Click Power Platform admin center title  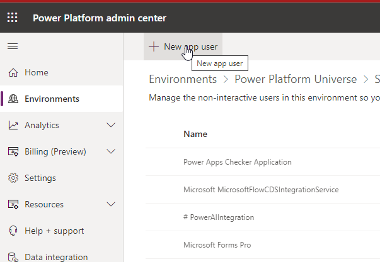(x=100, y=18)
